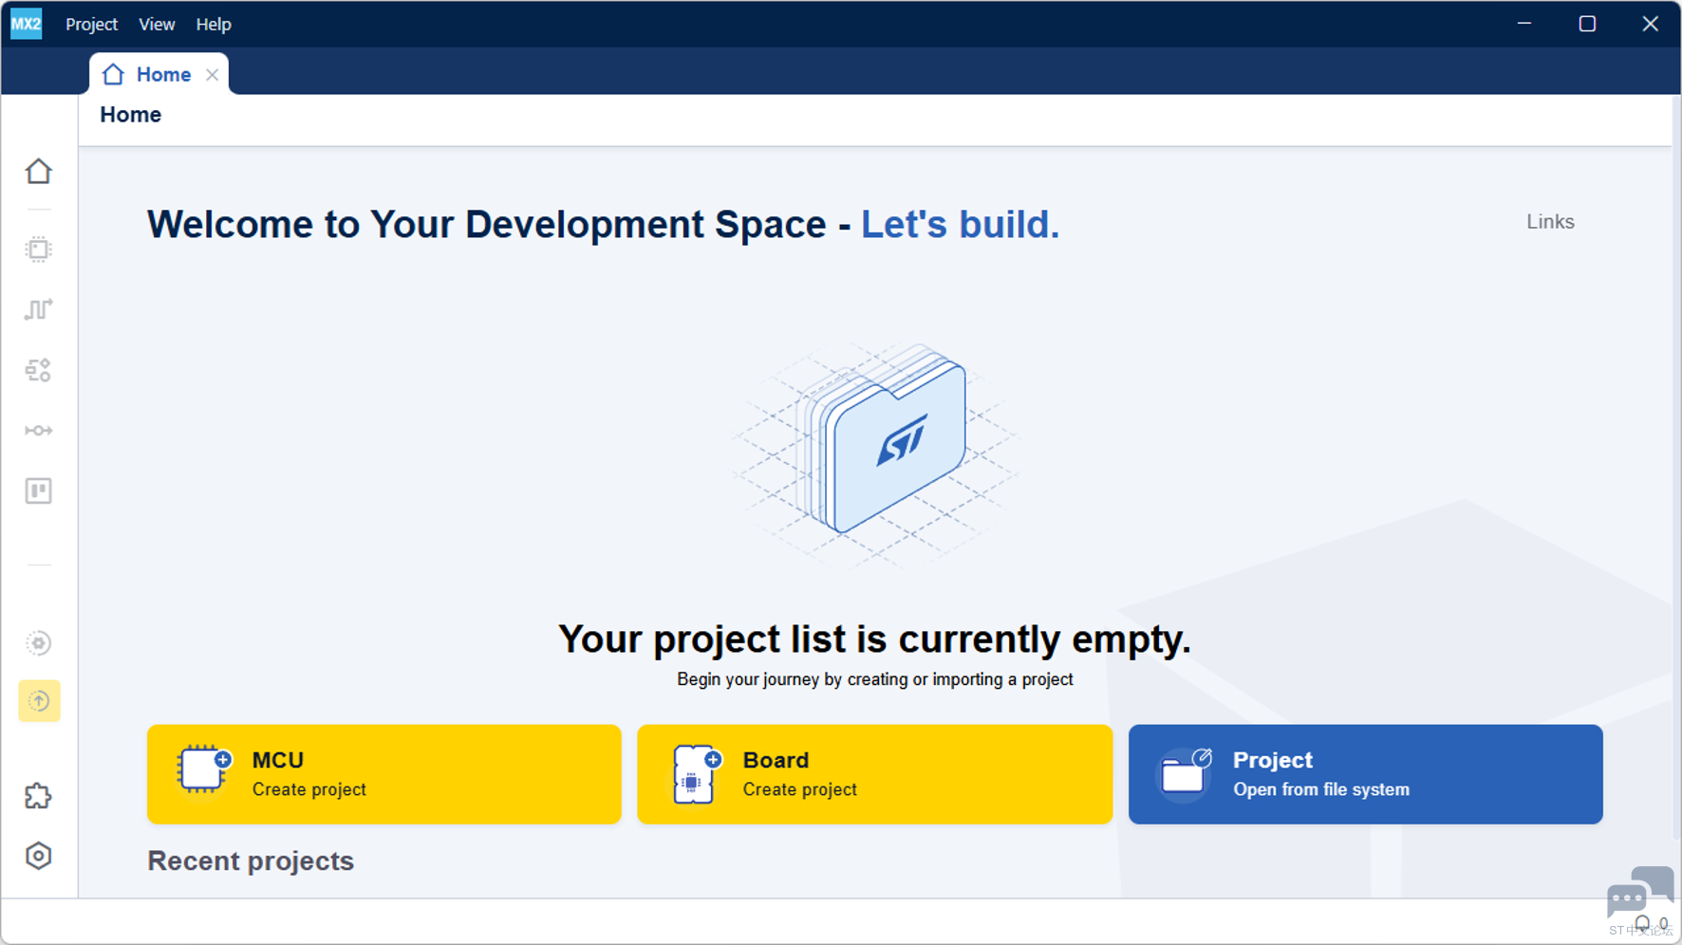The height and width of the screenshot is (945, 1682).
Task: Open the configuration blocks icon in the sidebar
Action: [39, 370]
